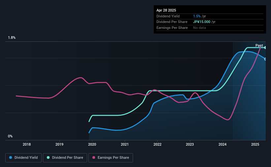
Task: Click the JP¥15.000 dividend per share value
Action: tap(202, 22)
